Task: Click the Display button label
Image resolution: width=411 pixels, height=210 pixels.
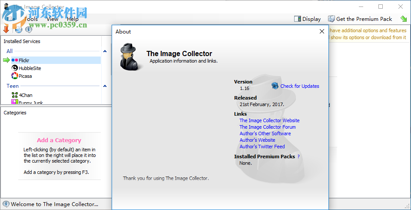Action: pyautogui.click(x=312, y=19)
